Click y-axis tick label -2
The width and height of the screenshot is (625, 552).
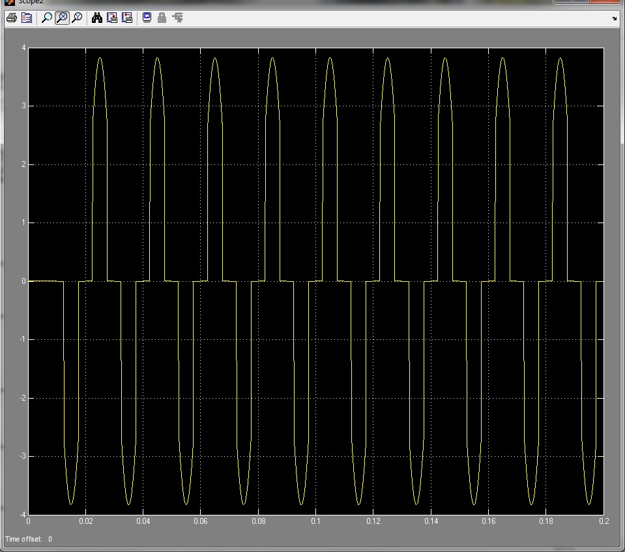point(22,398)
